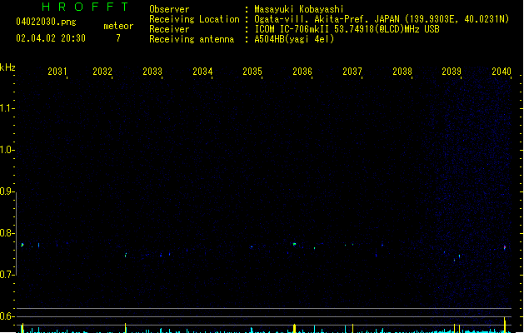524x333 pixels.
Task: Click the 'meteor' label
Action: click(x=118, y=26)
